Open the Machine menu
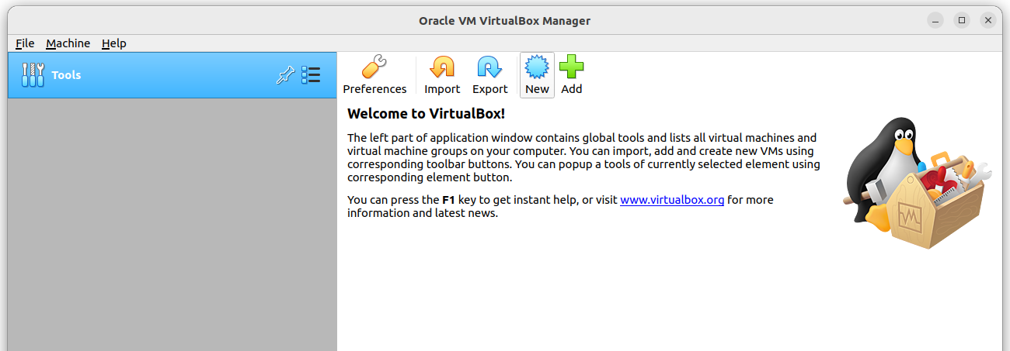Viewport: 1010px width, 351px height. tap(68, 43)
